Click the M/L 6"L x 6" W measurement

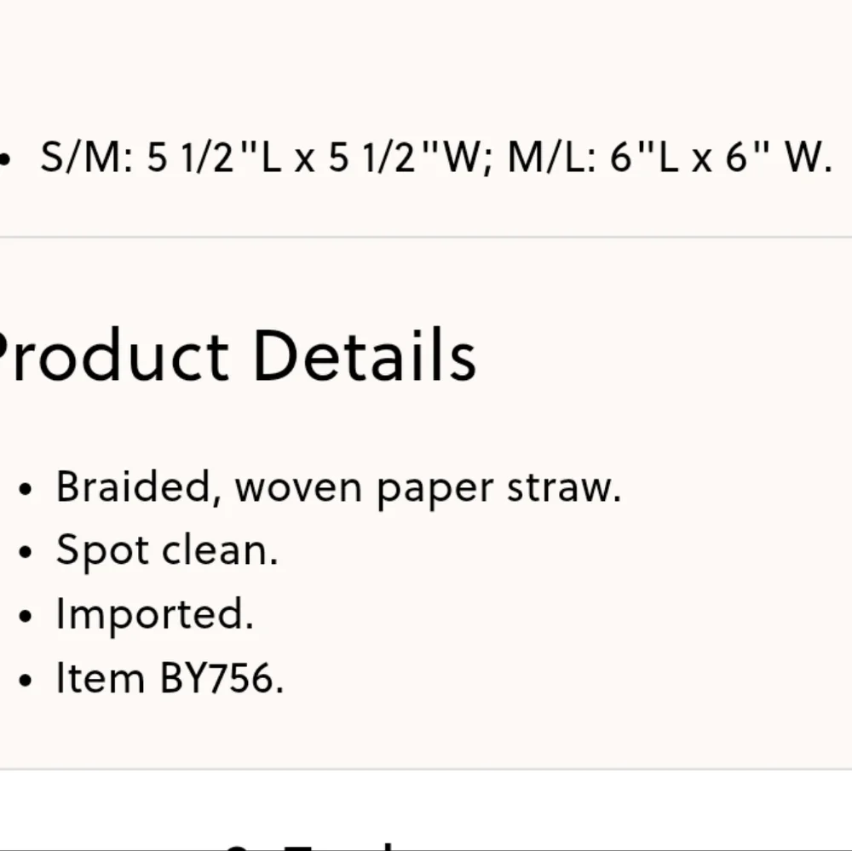point(670,158)
